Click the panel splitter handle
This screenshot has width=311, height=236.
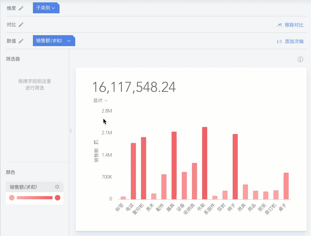click(71, 131)
